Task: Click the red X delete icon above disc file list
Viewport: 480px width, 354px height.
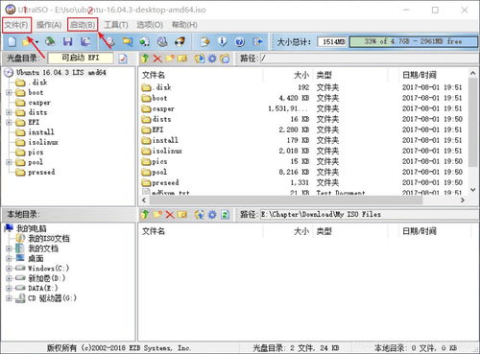Action: (157, 59)
